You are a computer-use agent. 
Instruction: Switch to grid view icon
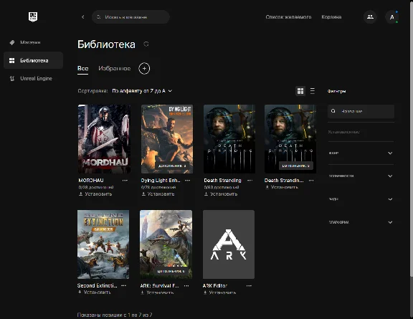coord(300,91)
